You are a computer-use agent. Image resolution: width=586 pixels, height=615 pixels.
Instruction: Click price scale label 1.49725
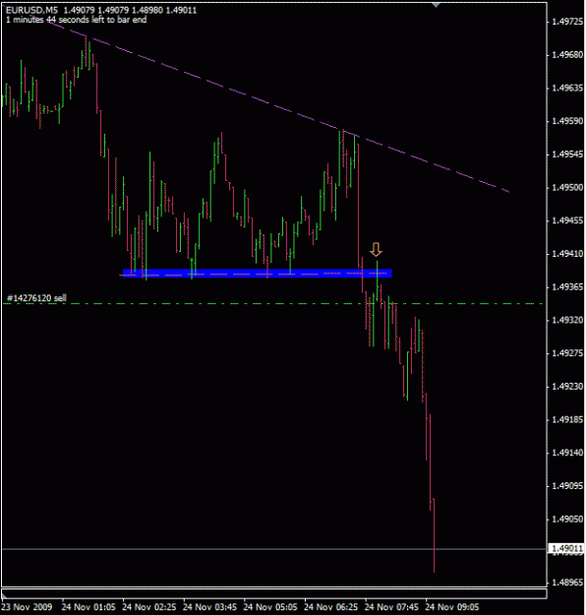pyautogui.click(x=567, y=22)
